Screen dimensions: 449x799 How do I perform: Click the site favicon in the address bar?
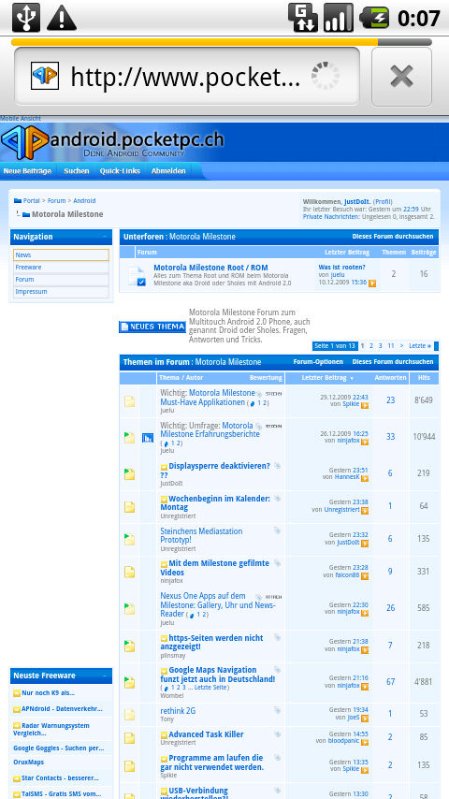tap(45, 76)
